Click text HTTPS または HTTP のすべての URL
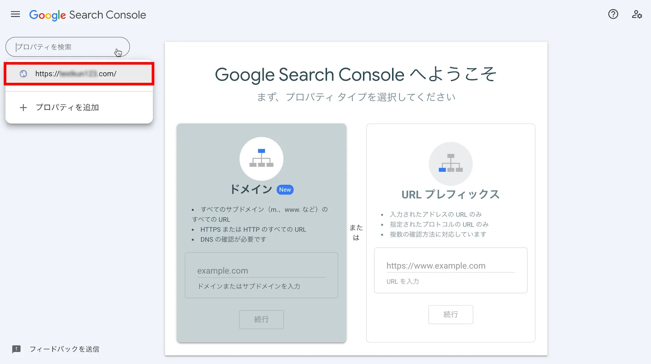 (253, 230)
